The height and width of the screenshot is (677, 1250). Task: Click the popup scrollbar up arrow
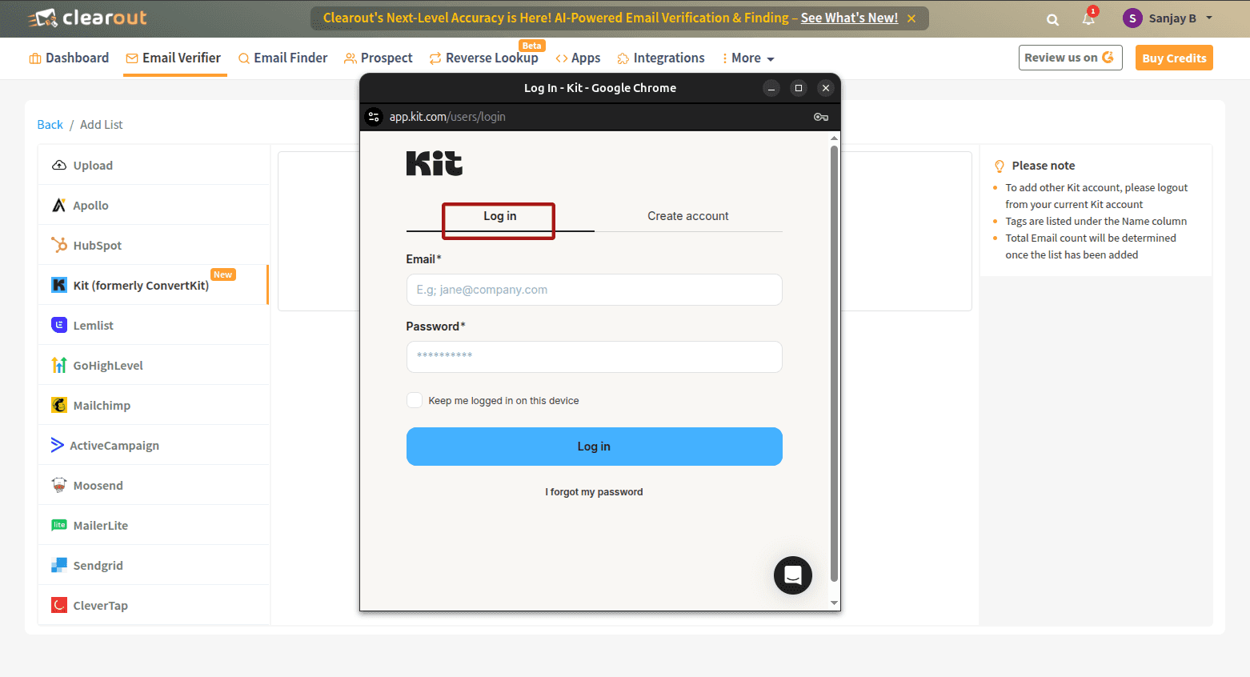tap(835, 138)
